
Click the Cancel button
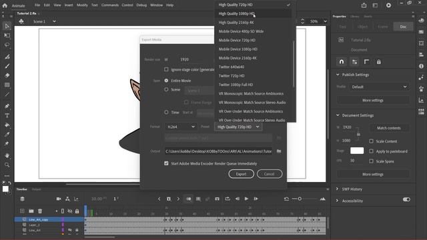point(270,174)
